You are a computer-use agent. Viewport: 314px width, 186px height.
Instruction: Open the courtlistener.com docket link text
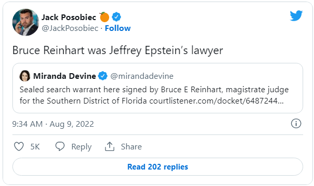(x=216, y=101)
